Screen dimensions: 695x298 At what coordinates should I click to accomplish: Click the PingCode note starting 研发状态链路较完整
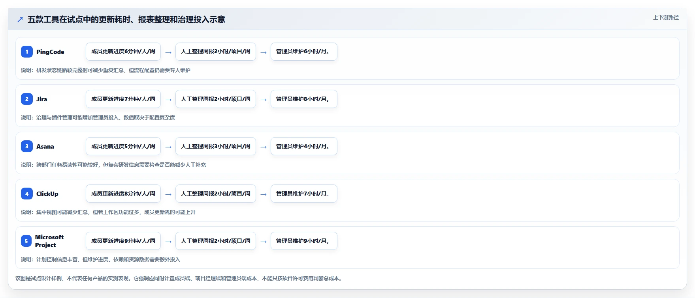pos(105,70)
